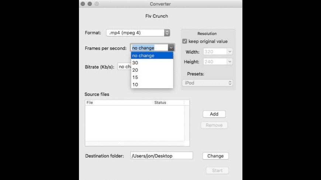Click the Presets label
321x180 pixels.
click(196, 74)
